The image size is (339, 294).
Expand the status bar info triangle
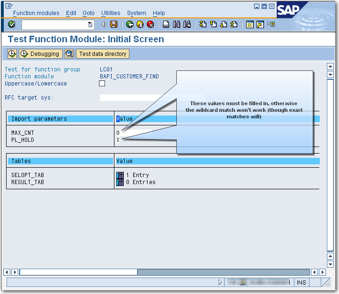pos(220,282)
